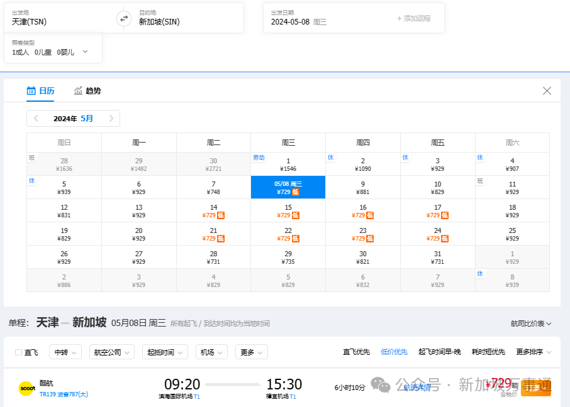Screen dimensions: 570x407
Task: Select May 14 low price date
Action: coord(213,210)
